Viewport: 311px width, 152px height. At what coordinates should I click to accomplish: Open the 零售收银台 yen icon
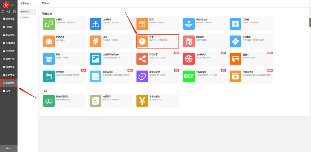tap(142, 101)
